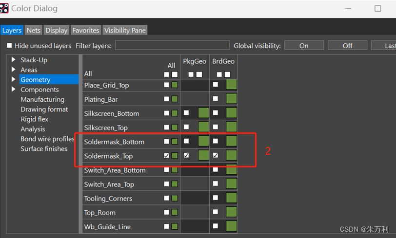Expand the Components tree node
This screenshot has height=238, width=396.
(x=13, y=90)
